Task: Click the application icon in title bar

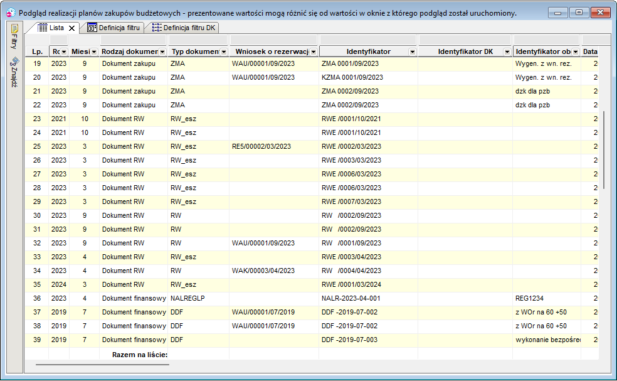Action: click(11, 13)
